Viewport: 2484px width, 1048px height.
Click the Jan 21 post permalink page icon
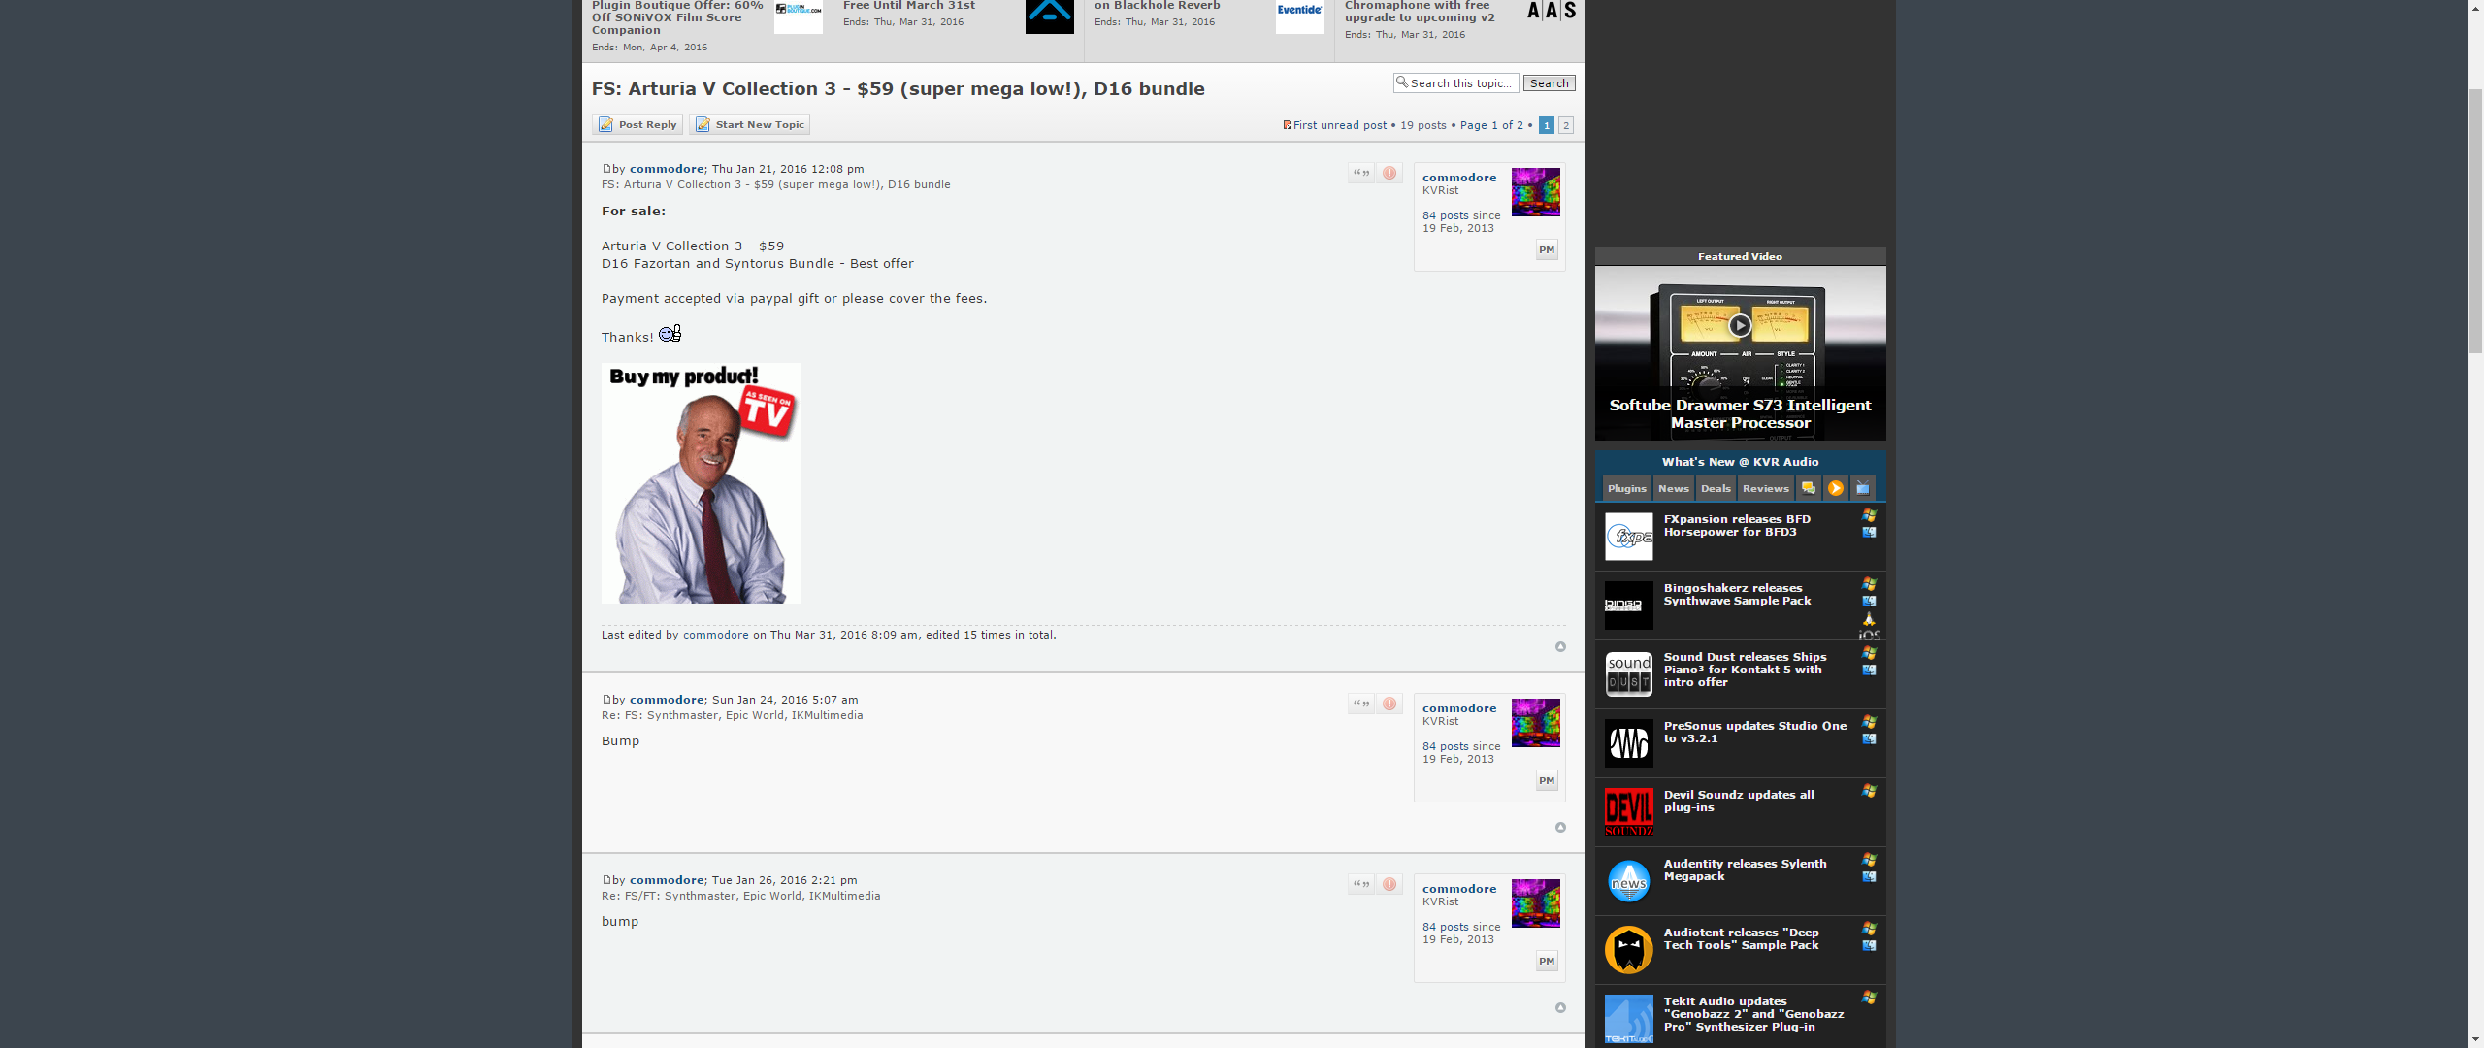click(x=606, y=169)
